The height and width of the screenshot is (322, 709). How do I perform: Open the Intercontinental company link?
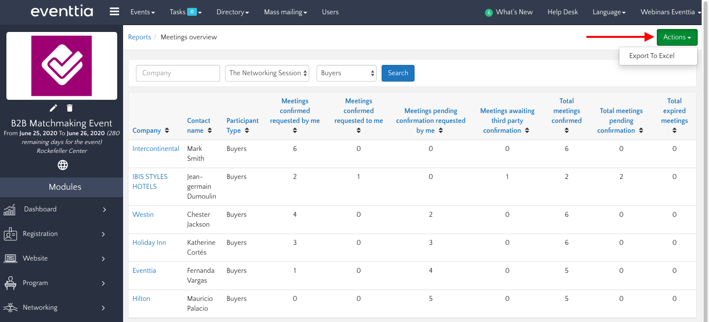tap(156, 148)
